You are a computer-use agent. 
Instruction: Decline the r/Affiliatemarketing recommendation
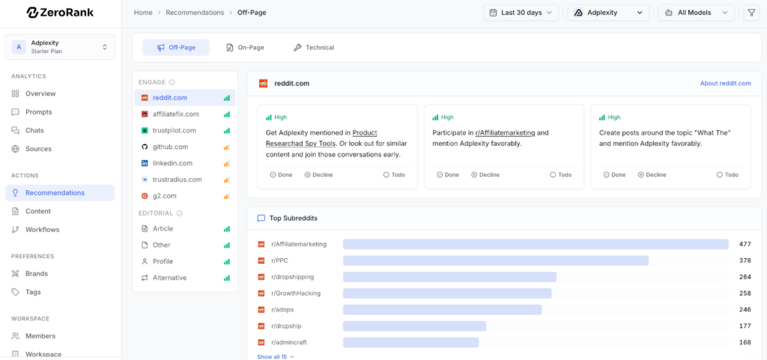pyautogui.click(x=485, y=175)
